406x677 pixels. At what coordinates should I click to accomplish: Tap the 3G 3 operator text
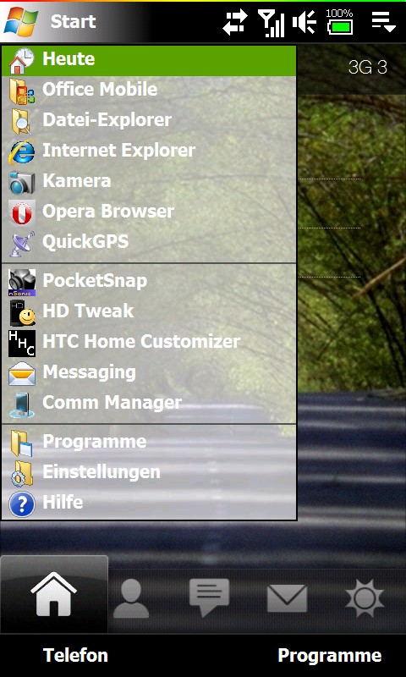[x=368, y=68]
